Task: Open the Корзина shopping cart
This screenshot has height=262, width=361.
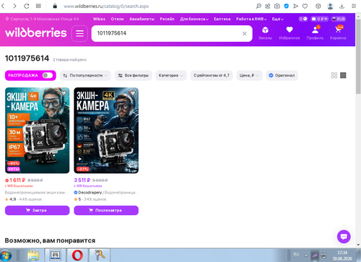Action: 338,33
